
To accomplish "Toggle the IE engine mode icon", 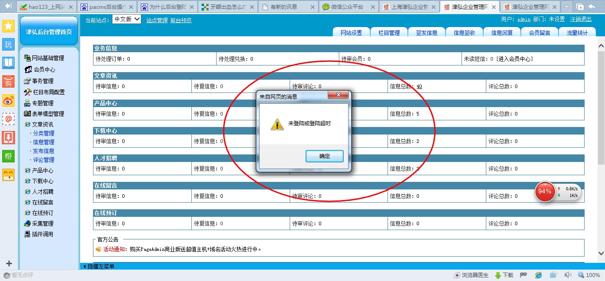I will [x=538, y=275].
